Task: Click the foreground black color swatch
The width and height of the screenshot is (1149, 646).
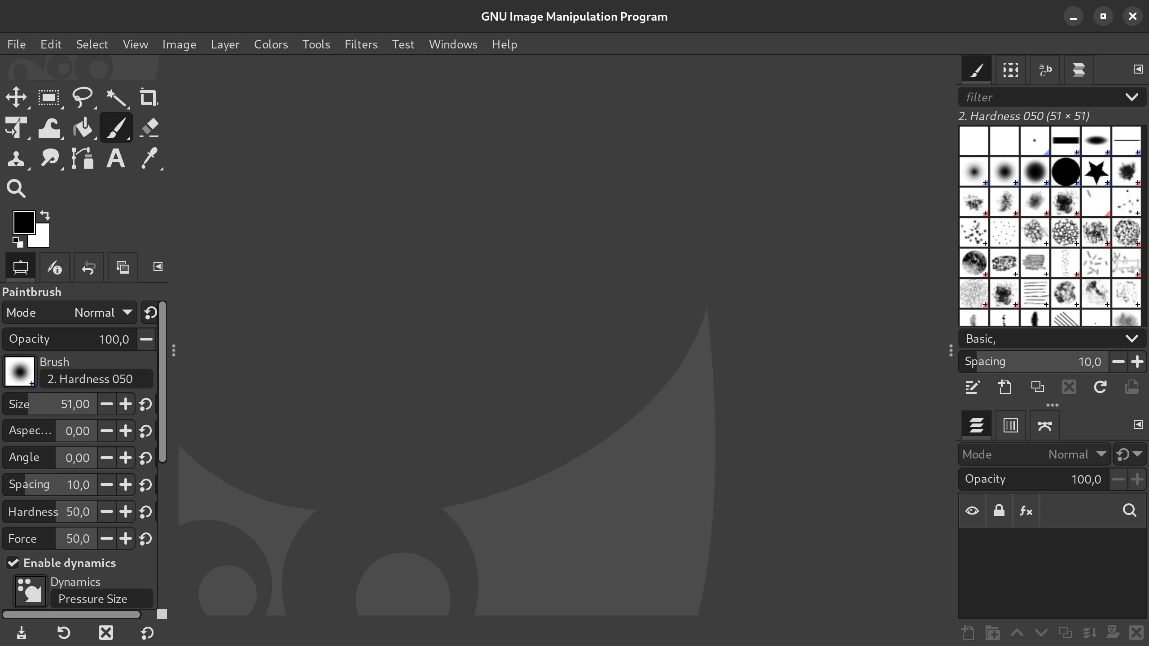Action: click(24, 222)
